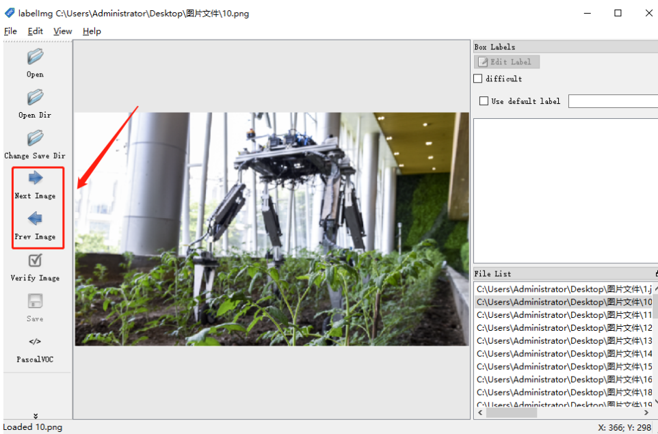The width and height of the screenshot is (658, 434).
Task: Click the Box Labels panel title
Action: click(x=495, y=47)
